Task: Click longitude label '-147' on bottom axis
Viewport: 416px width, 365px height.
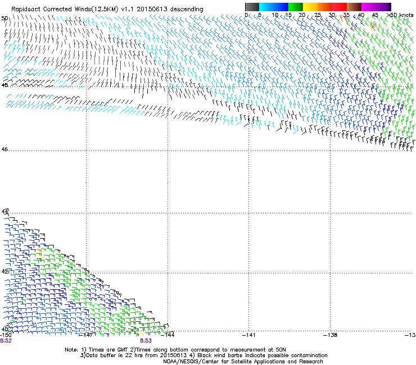Action: tap(86, 335)
